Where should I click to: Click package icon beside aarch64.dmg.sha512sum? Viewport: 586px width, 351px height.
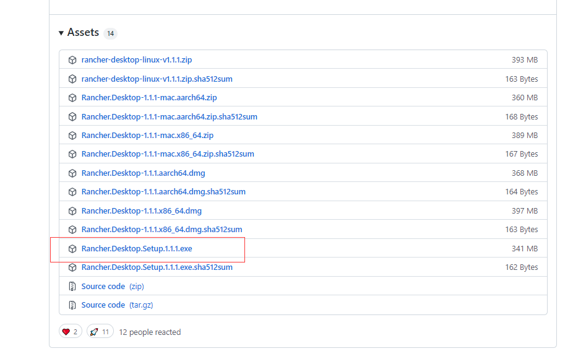[x=72, y=192]
